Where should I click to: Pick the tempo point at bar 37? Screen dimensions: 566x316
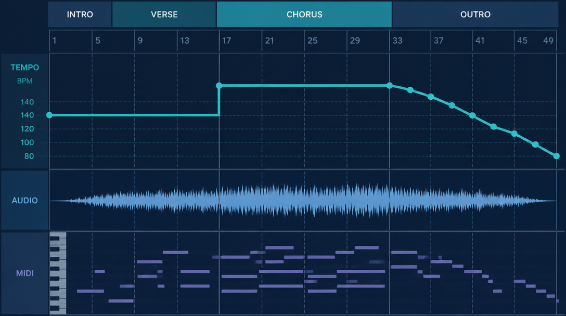pos(431,97)
